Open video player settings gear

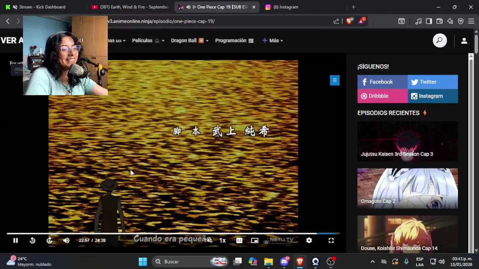click(x=309, y=241)
